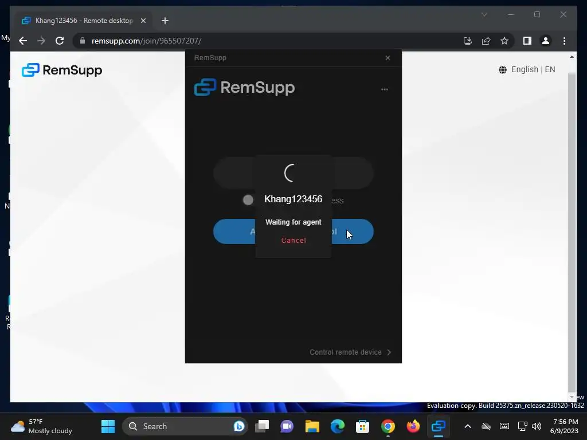Open volume control tray icon
The height and width of the screenshot is (440, 587).
tap(537, 426)
